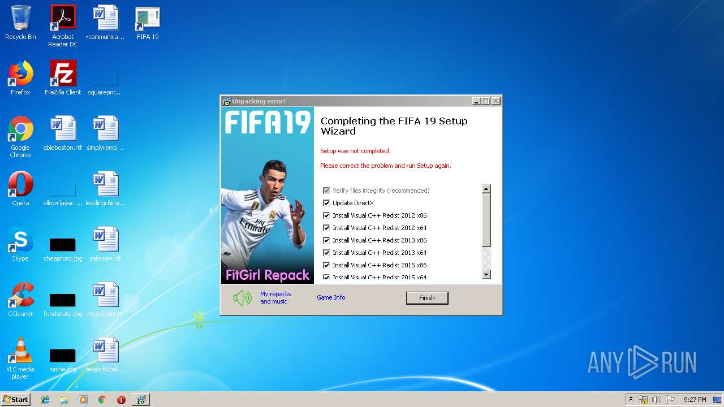The width and height of the screenshot is (724, 407).
Task: Click 'Setup was not completed.' text
Action: coord(355,151)
